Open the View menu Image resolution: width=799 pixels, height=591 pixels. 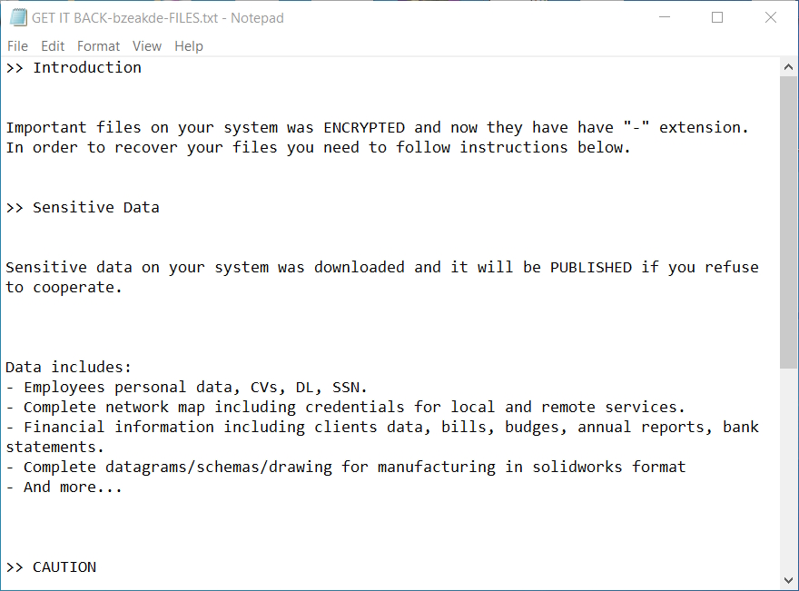point(146,46)
